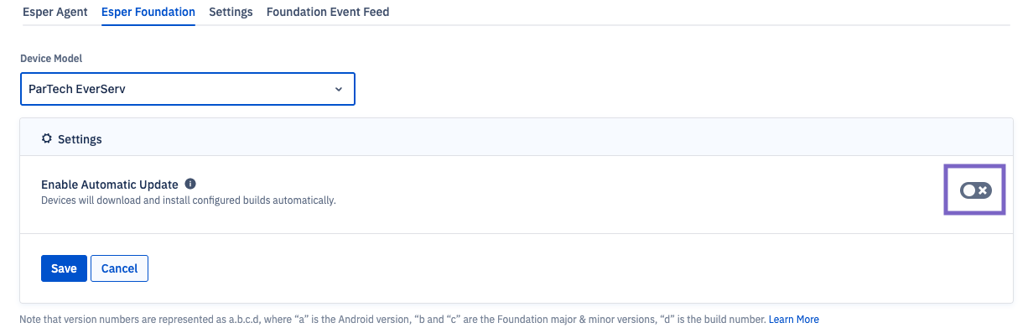Screen dimensions: 1033x333
Task: Open the Foundation Event Feed tab
Action: point(328,13)
